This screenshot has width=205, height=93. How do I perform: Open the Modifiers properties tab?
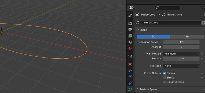(130, 71)
